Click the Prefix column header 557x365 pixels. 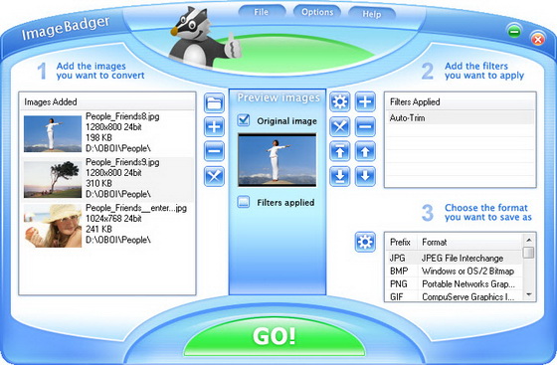pos(402,242)
